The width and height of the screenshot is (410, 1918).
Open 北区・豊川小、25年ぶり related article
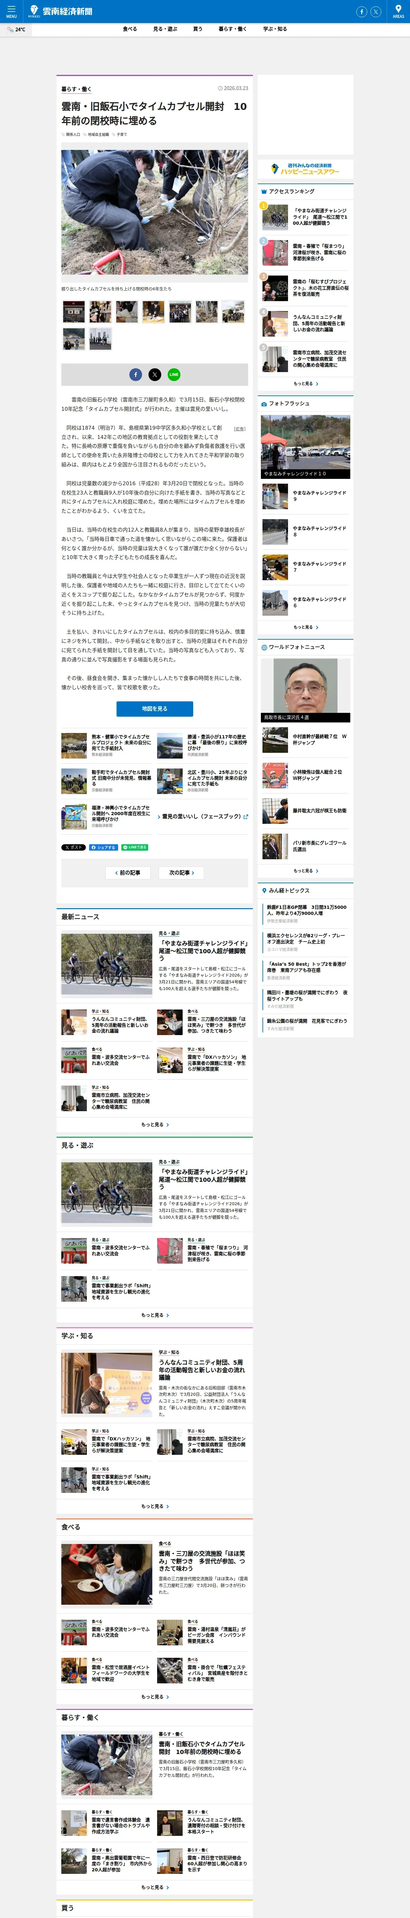click(202, 781)
